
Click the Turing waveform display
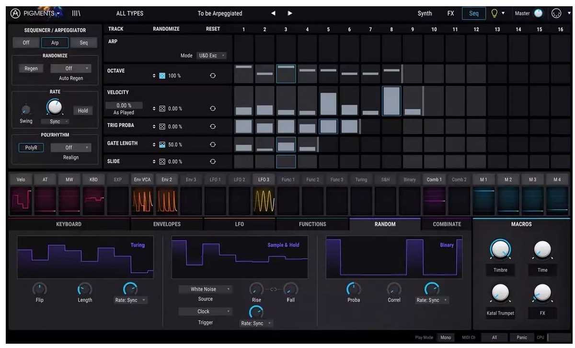pos(85,257)
